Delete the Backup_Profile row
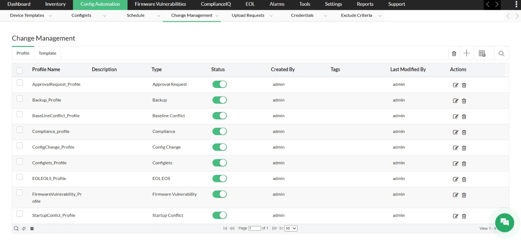 [464, 101]
